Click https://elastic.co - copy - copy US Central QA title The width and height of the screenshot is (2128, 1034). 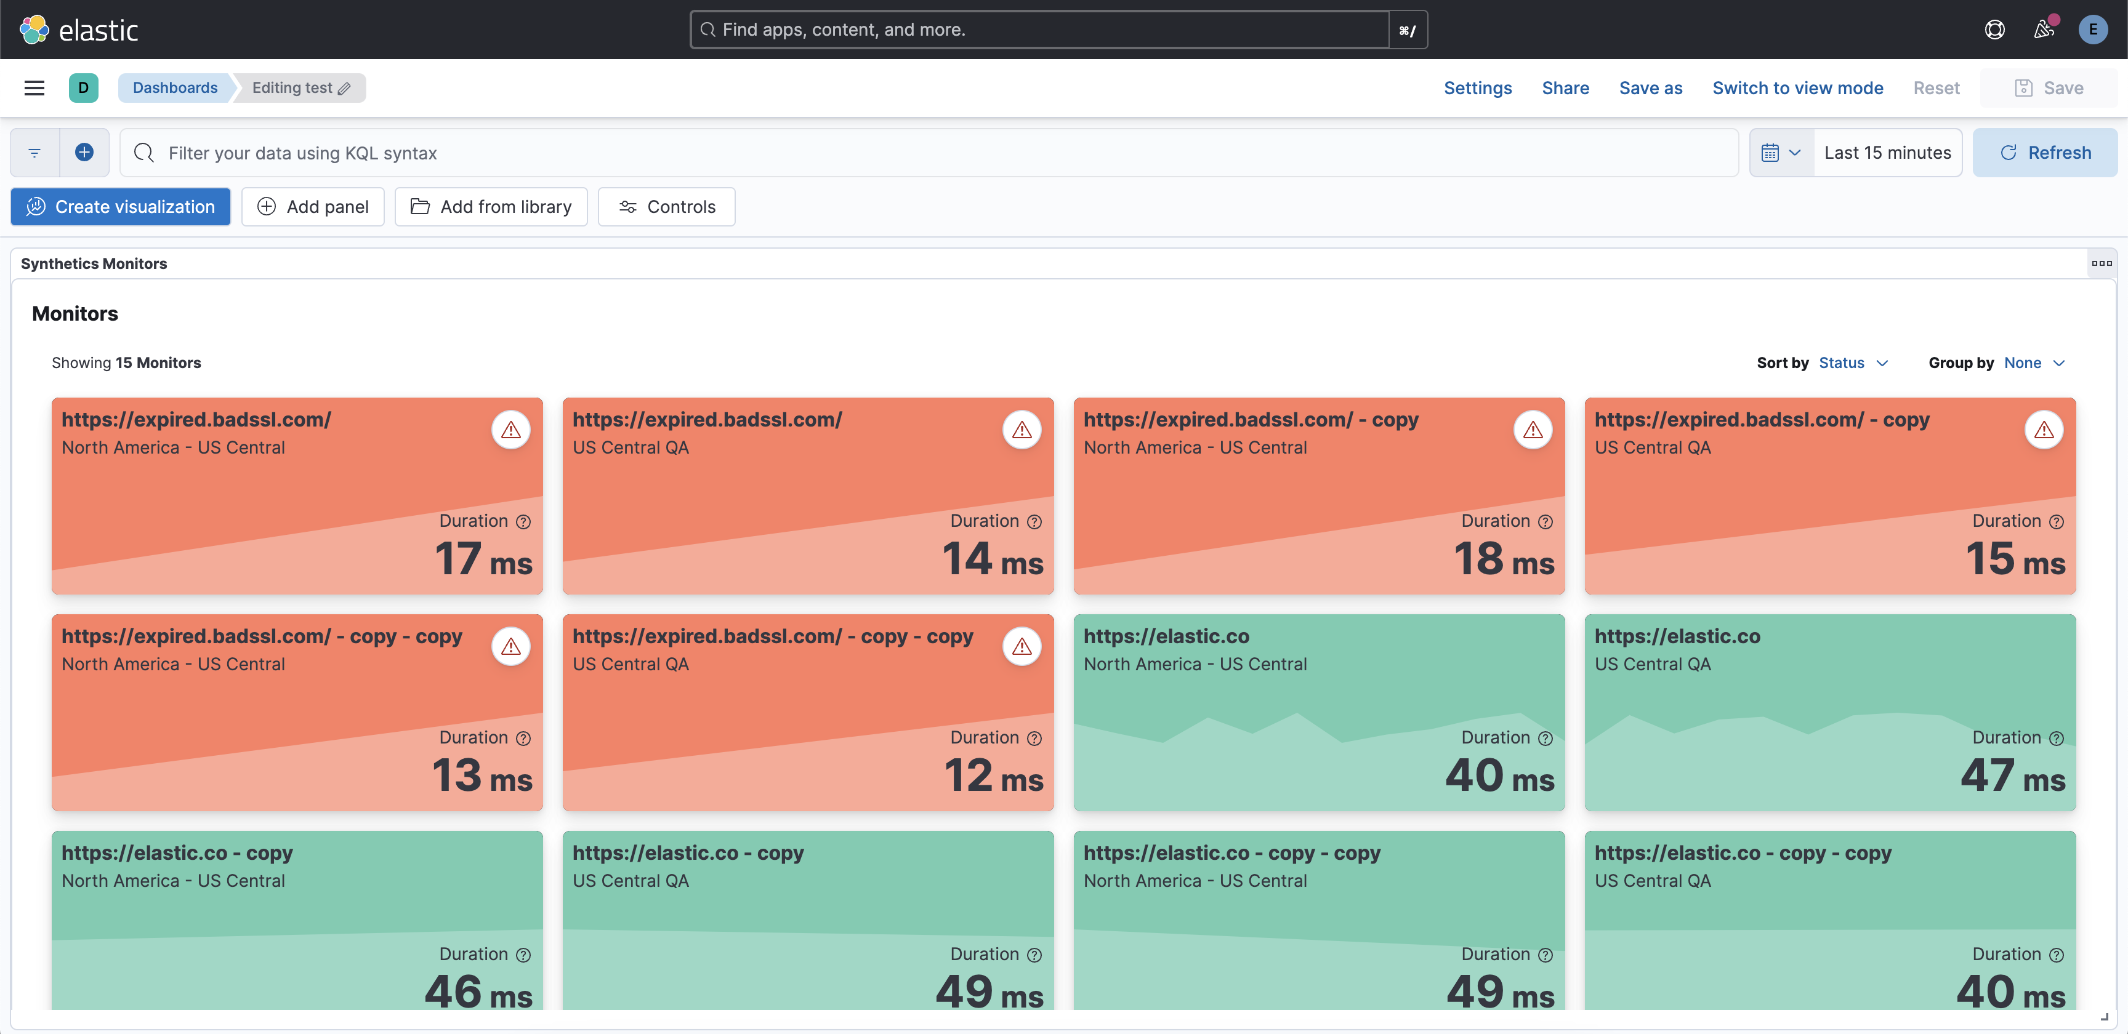pos(1742,852)
